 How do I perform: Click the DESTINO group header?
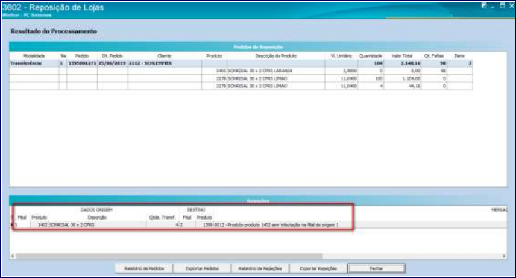[196, 210]
